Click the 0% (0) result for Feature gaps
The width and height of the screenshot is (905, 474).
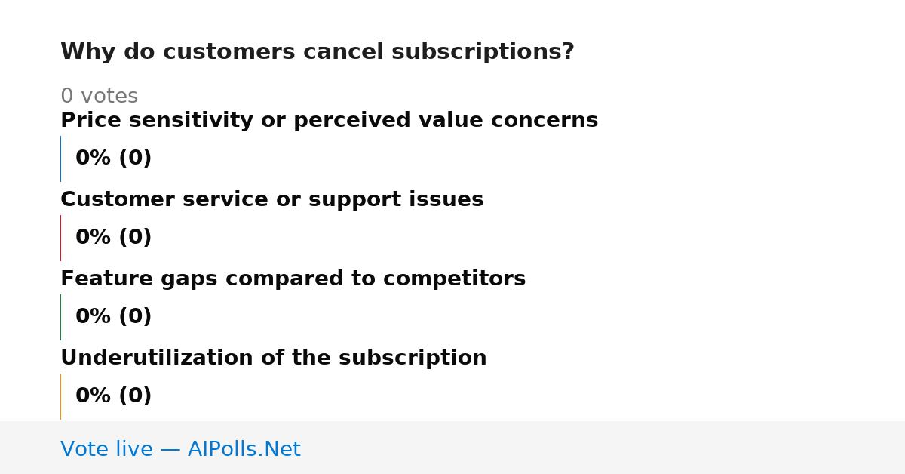point(113,317)
